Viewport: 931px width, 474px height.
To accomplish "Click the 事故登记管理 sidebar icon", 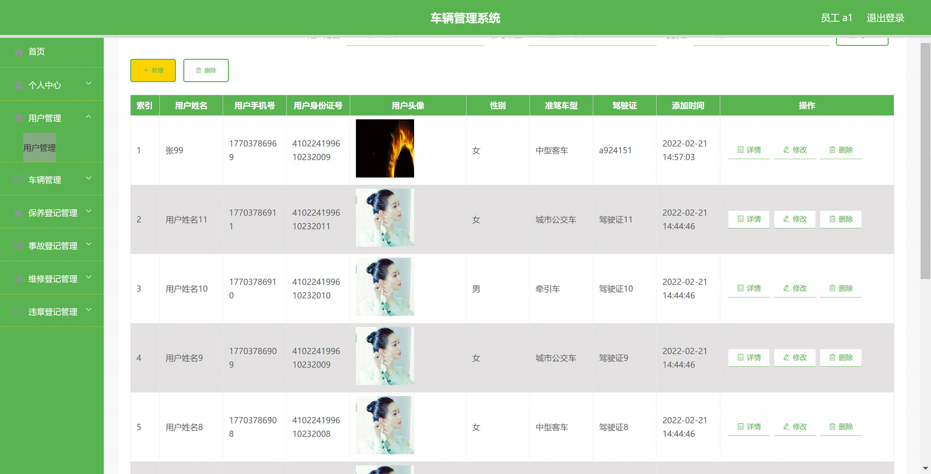I will [18, 246].
